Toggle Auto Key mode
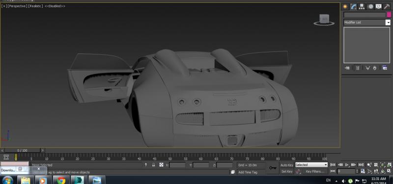The height and width of the screenshot is (184, 393). click(287, 165)
